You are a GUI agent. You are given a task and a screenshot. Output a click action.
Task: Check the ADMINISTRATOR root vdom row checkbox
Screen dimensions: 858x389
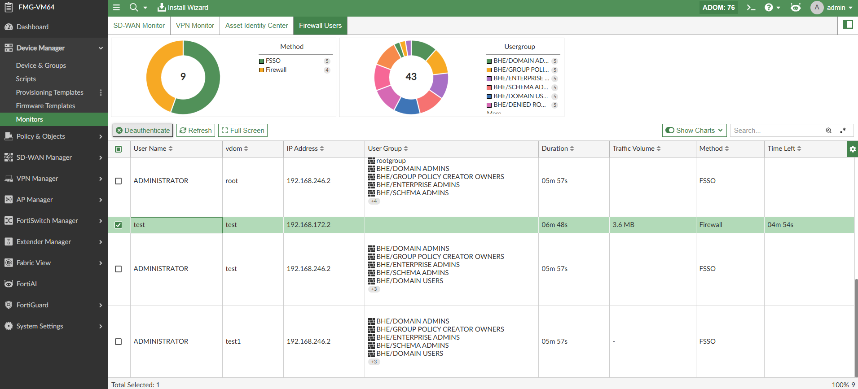pyautogui.click(x=119, y=181)
